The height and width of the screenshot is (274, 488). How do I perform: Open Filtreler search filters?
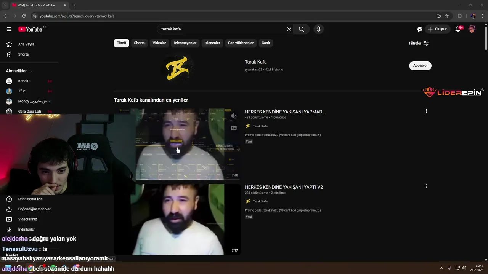419,43
